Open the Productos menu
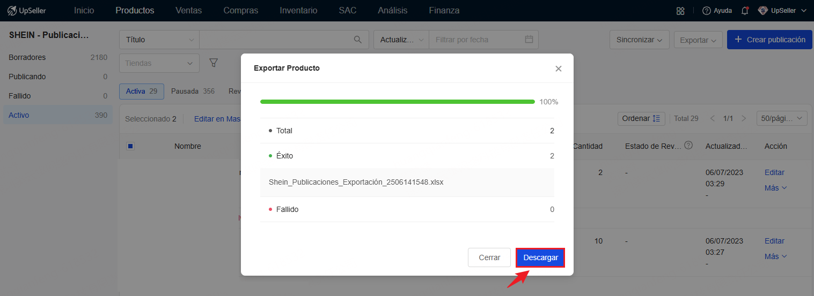 (x=135, y=11)
